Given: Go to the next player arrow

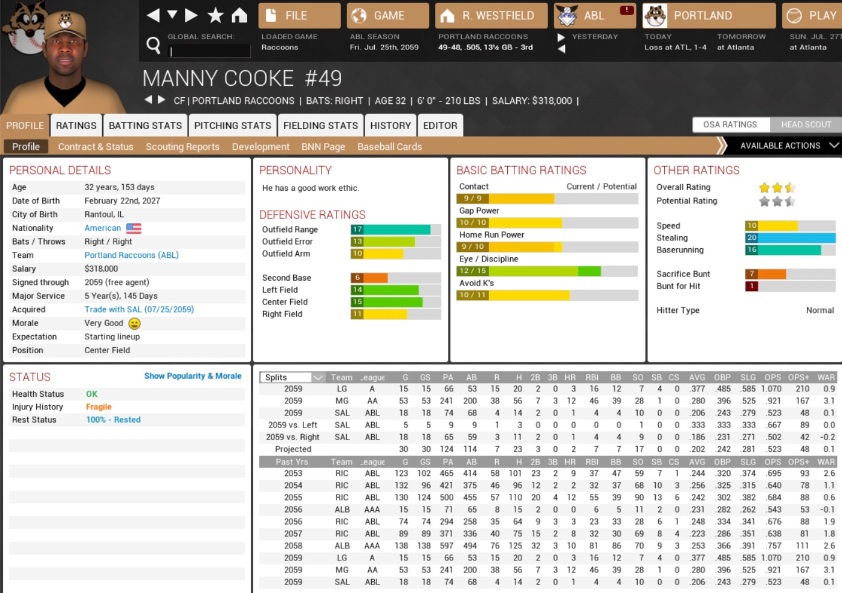Looking at the screenshot, I should pos(161,100).
